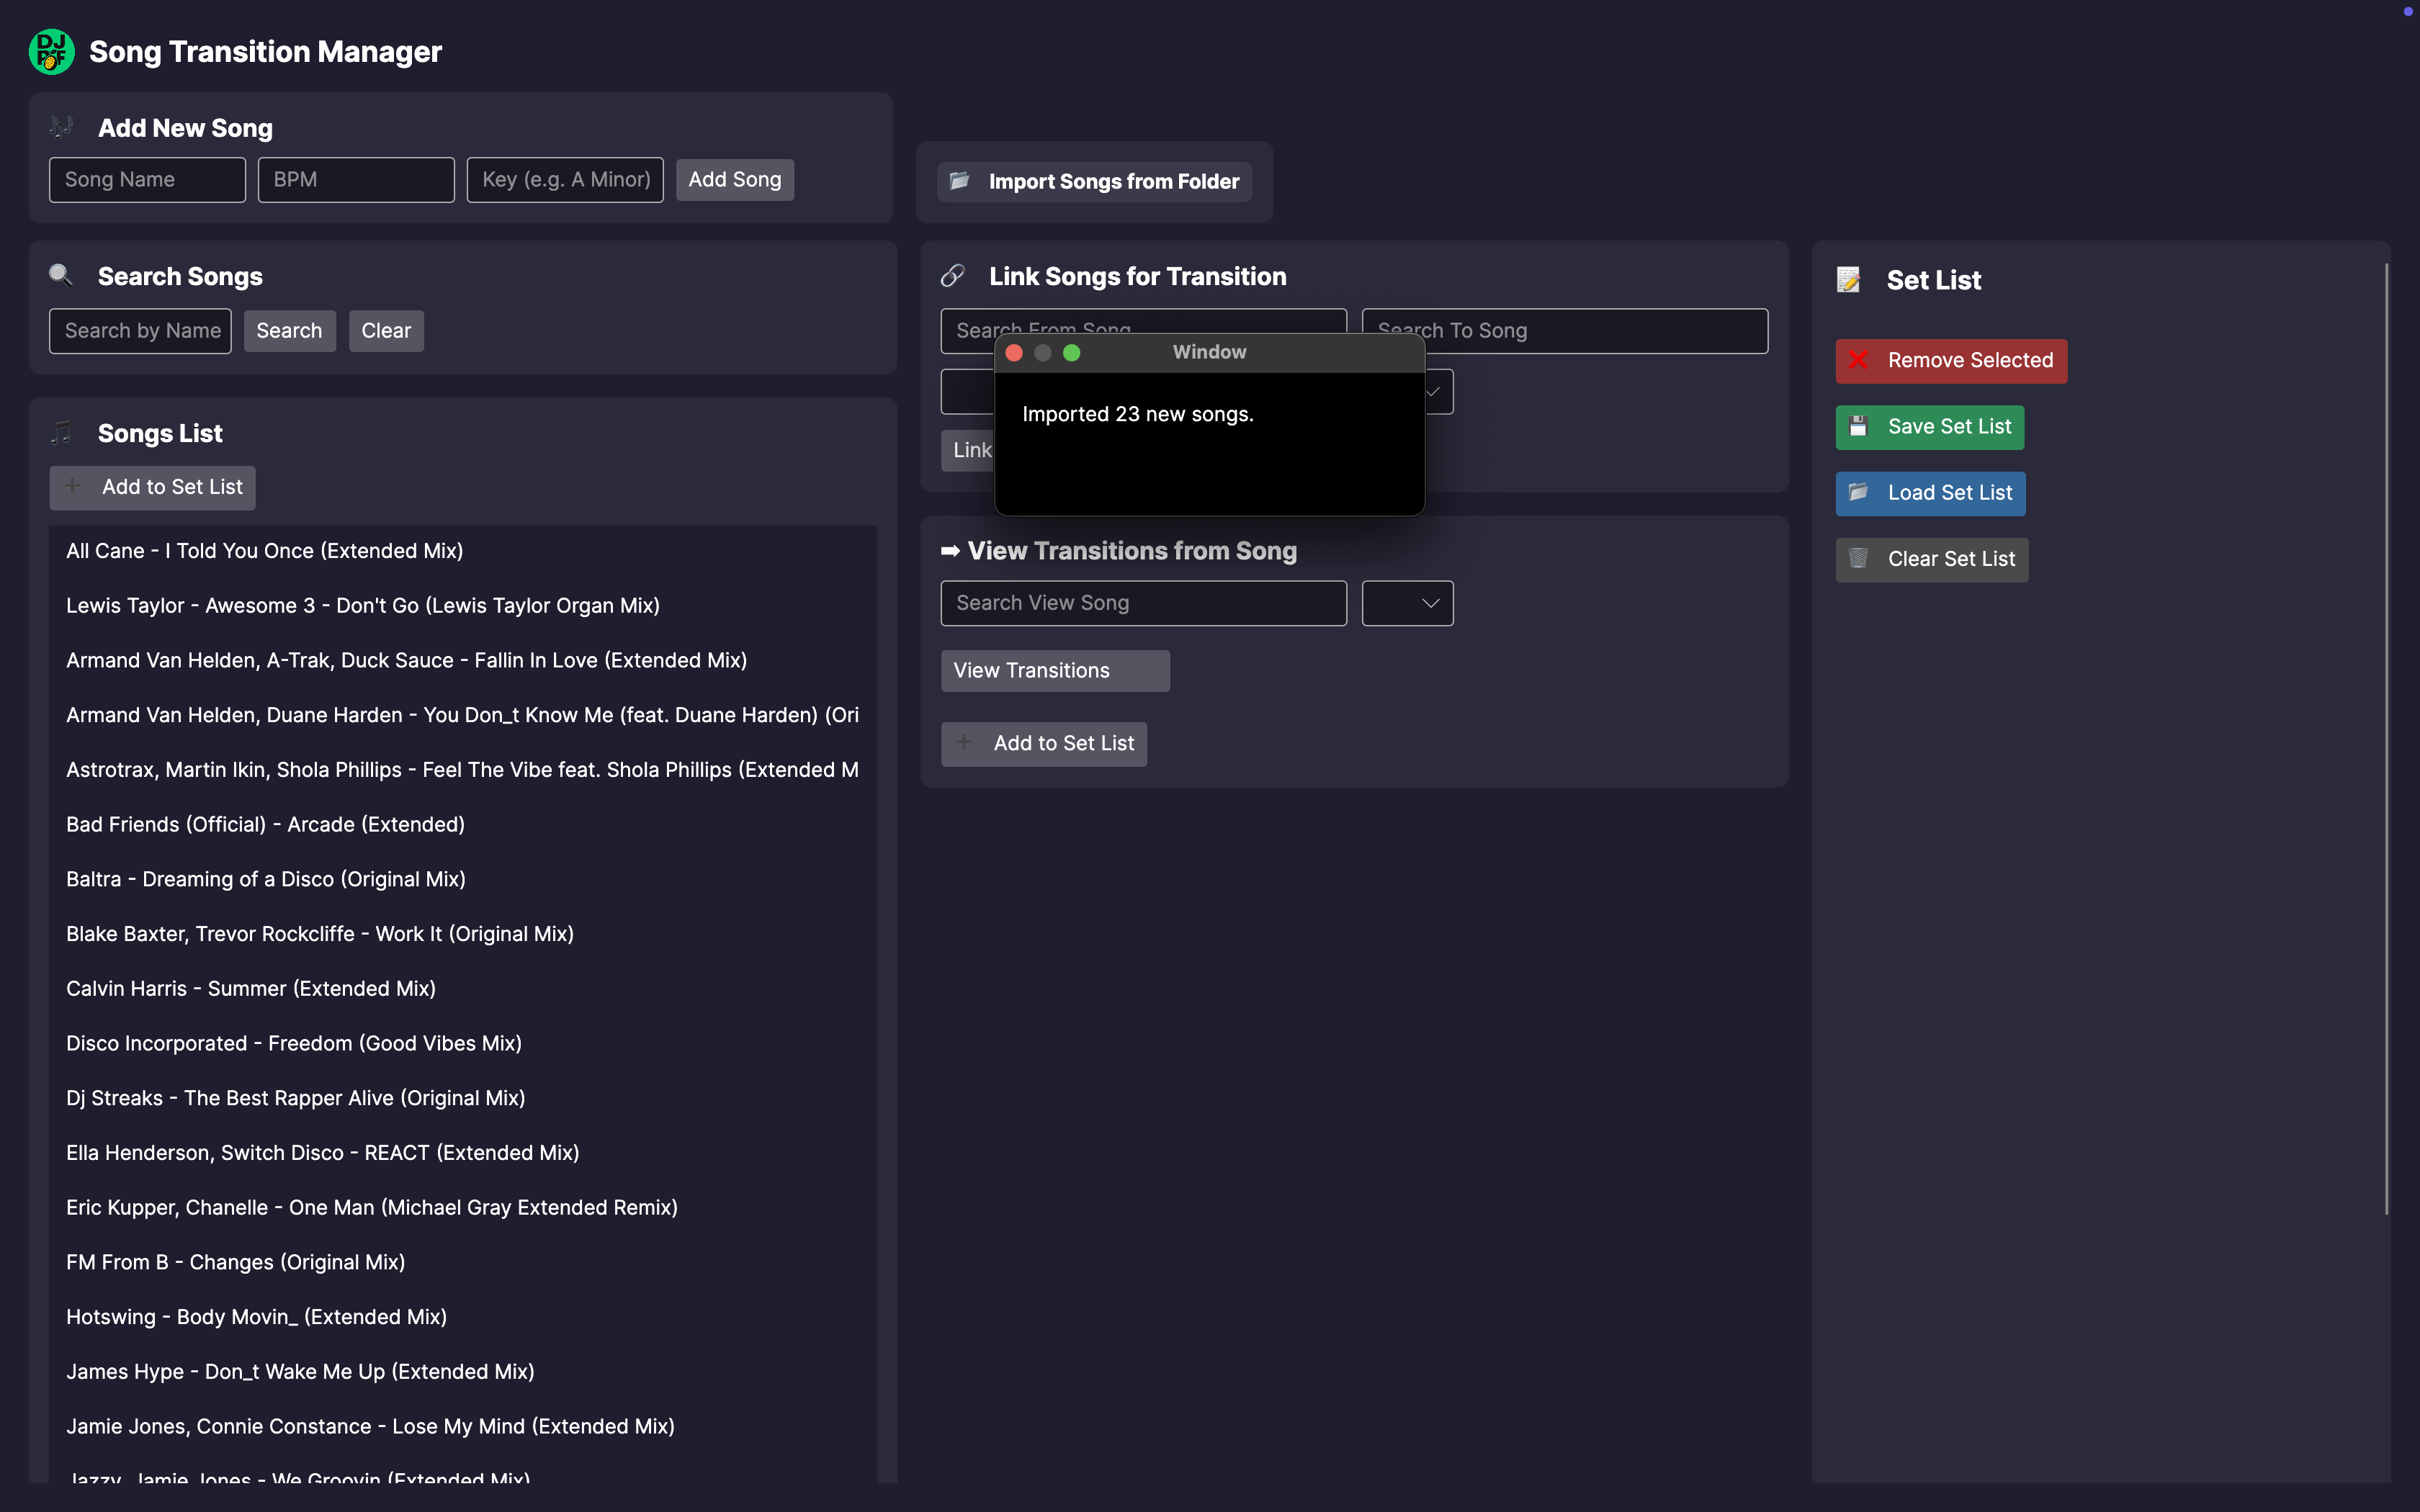The height and width of the screenshot is (1512, 2420).
Task: Click the DJ logo icon in header
Action: [51, 52]
